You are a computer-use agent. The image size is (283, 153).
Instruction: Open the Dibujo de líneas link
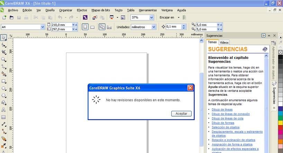[x=222, y=109]
